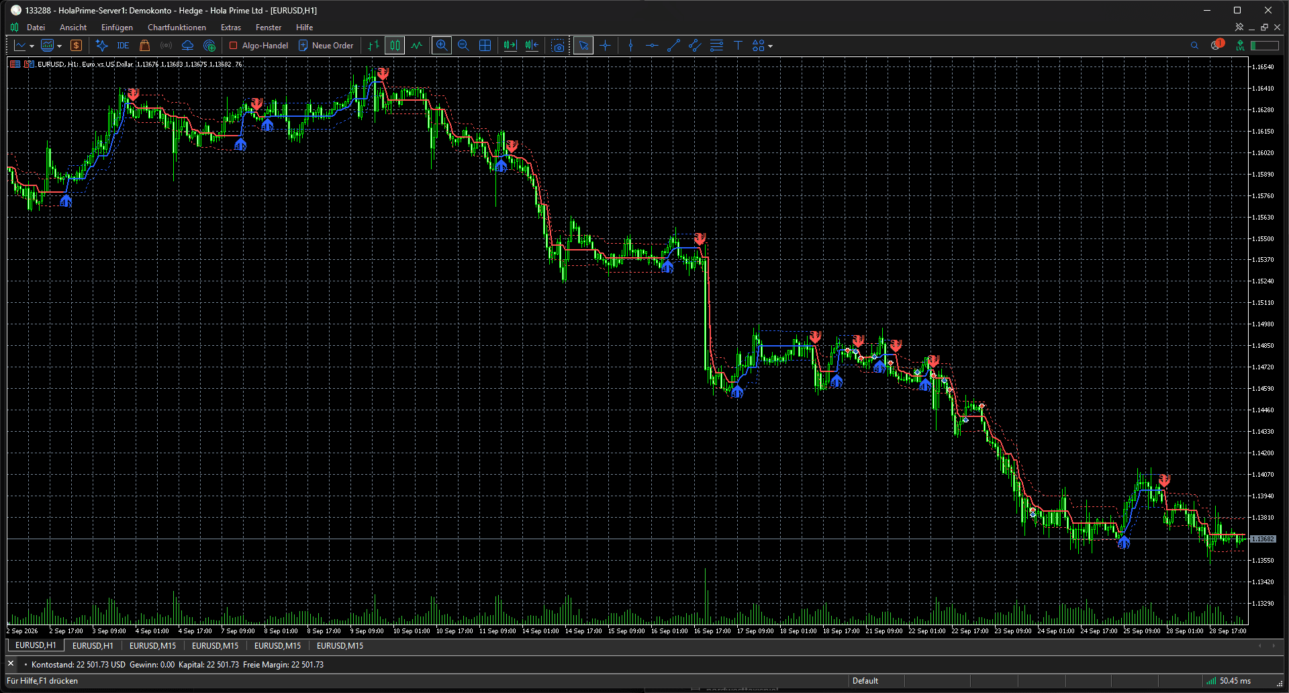The height and width of the screenshot is (693, 1289).
Task: Click the shapes objects icon
Action: pyautogui.click(x=759, y=46)
